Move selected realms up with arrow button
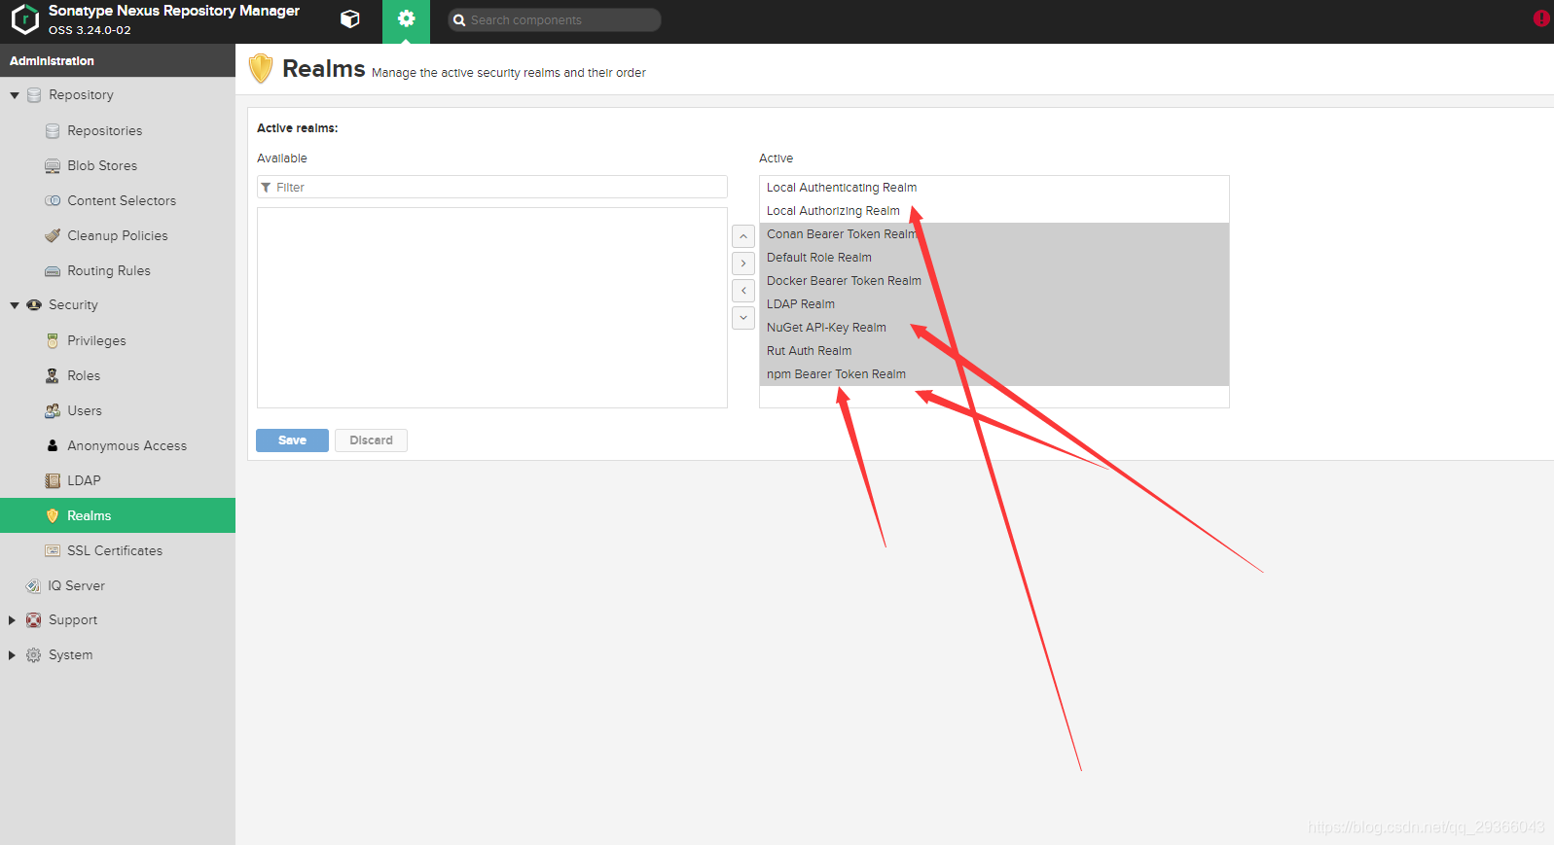 743,236
